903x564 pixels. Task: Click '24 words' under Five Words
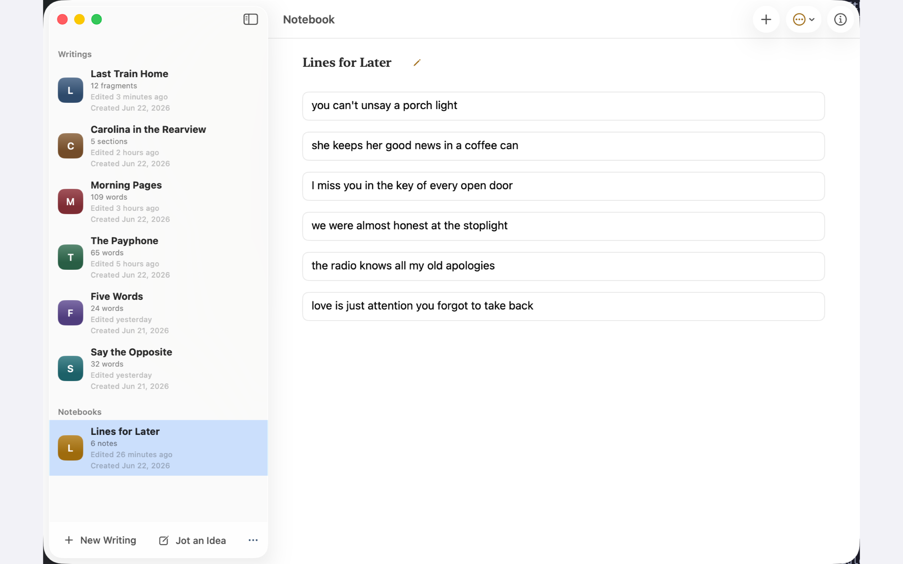click(107, 308)
